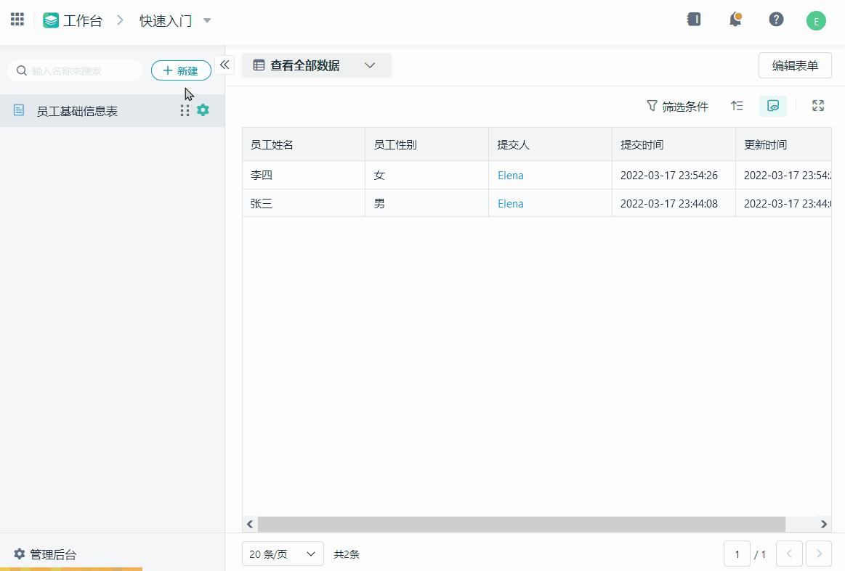Open Elena submitter link for 李四
The image size is (845, 571).
[510, 175]
